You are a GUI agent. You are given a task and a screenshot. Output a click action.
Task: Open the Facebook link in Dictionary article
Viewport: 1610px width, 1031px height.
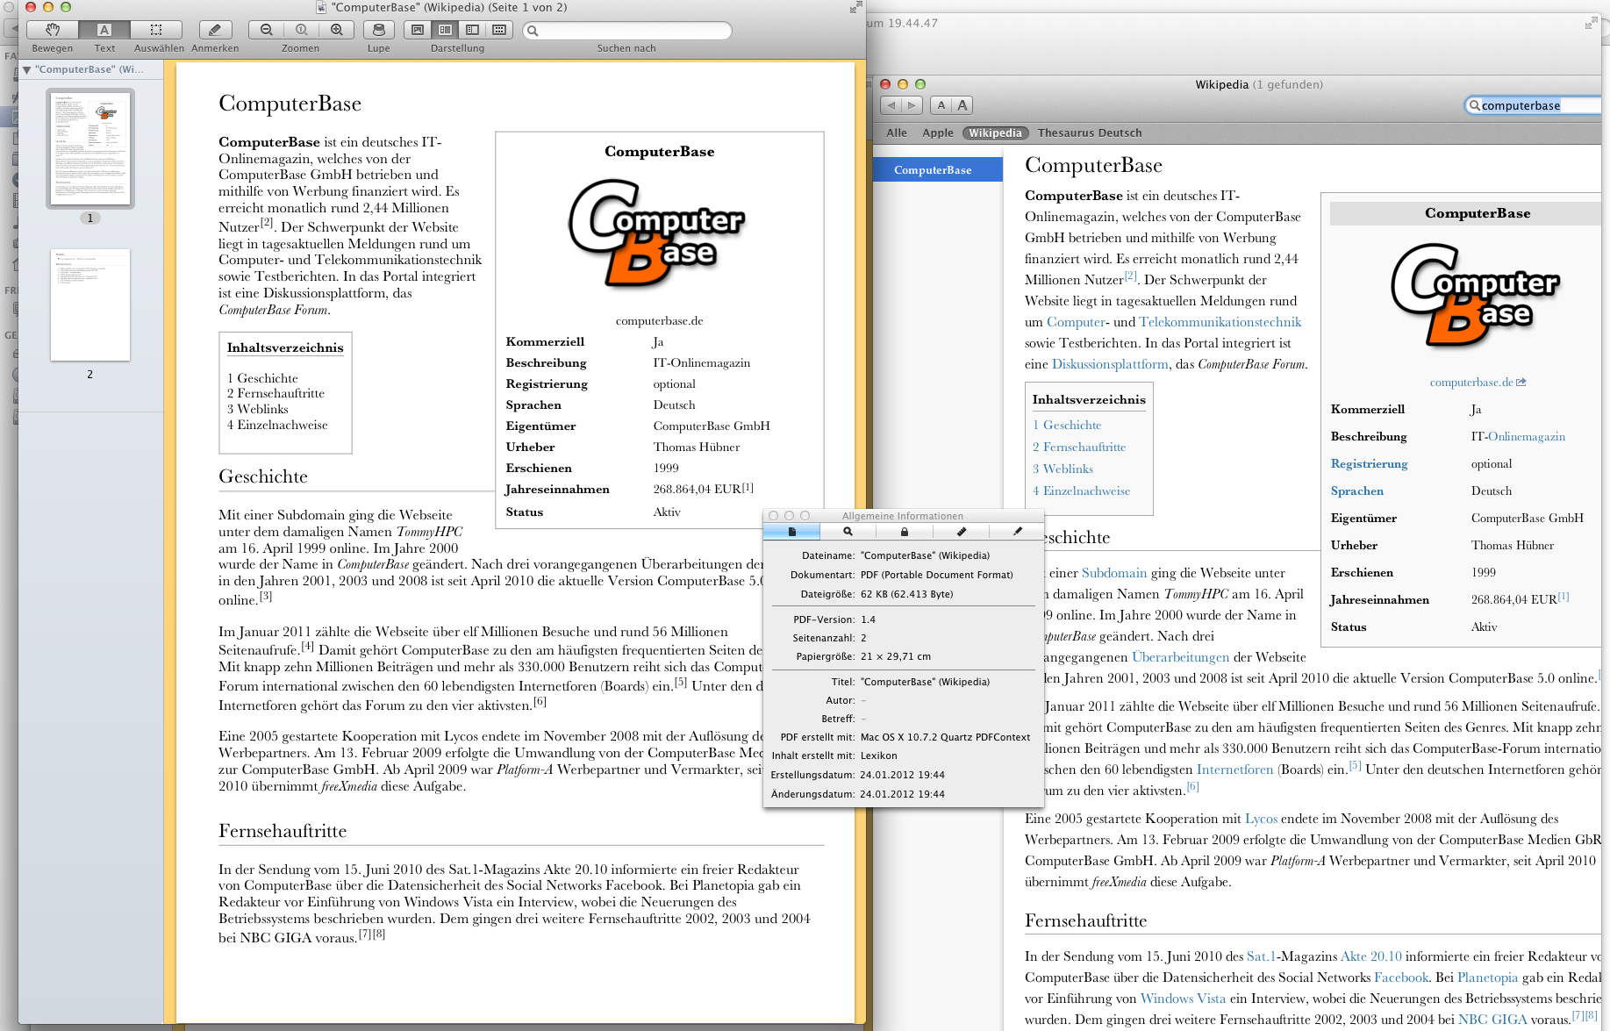[1401, 977]
